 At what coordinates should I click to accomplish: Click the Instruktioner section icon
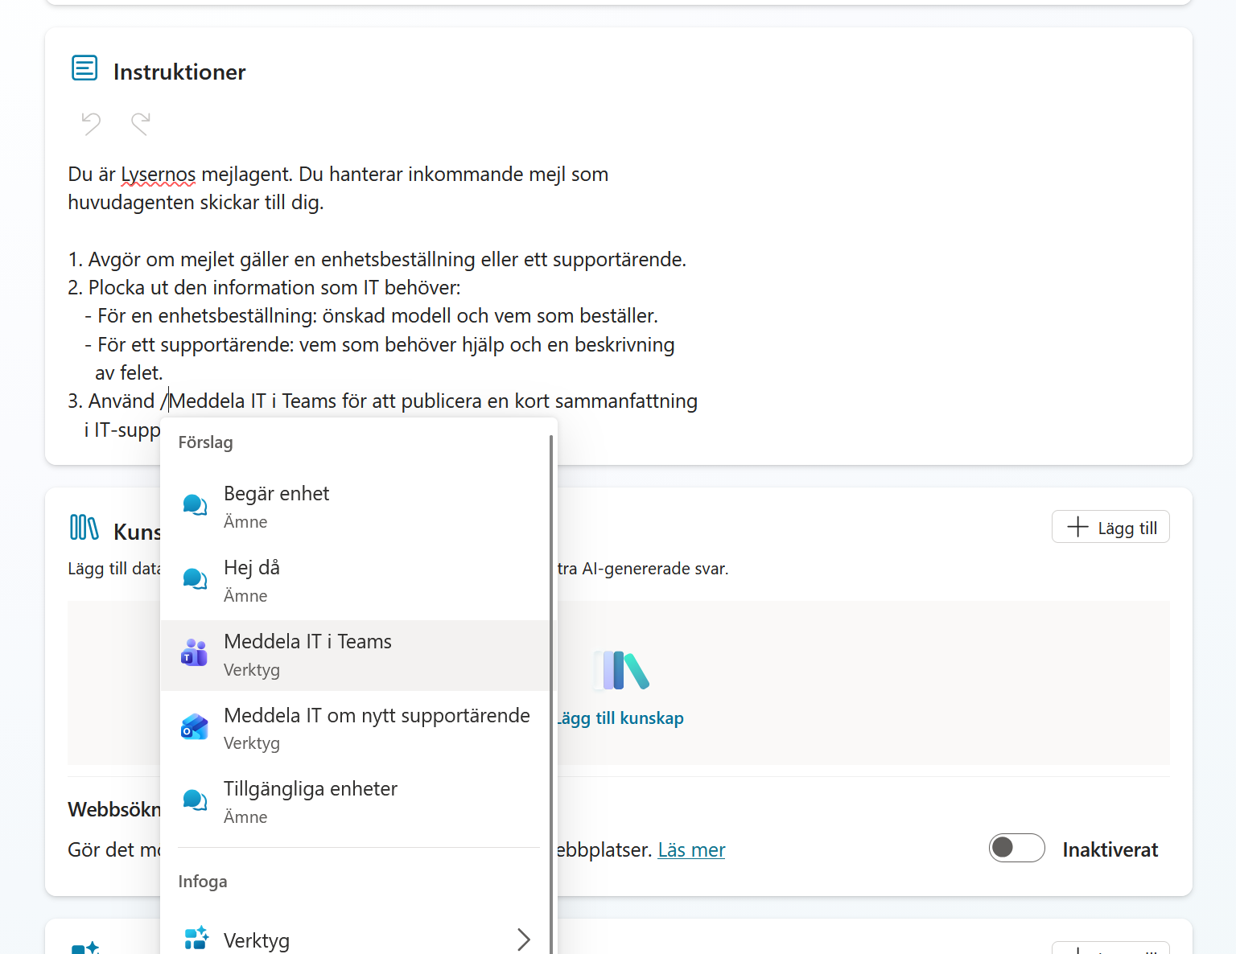(84, 68)
